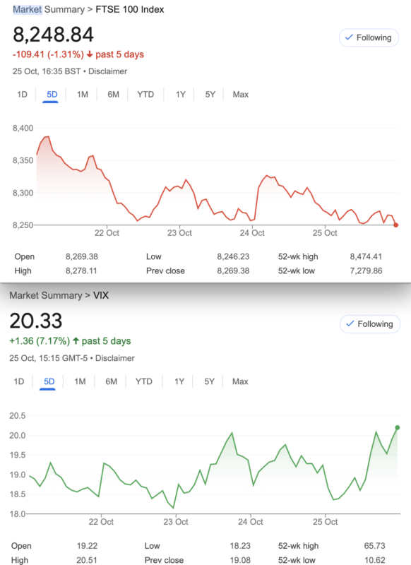The width and height of the screenshot is (411, 565).
Task: Click the 23 Oct label on VIX chart axis
Action: tap(175, 522)
